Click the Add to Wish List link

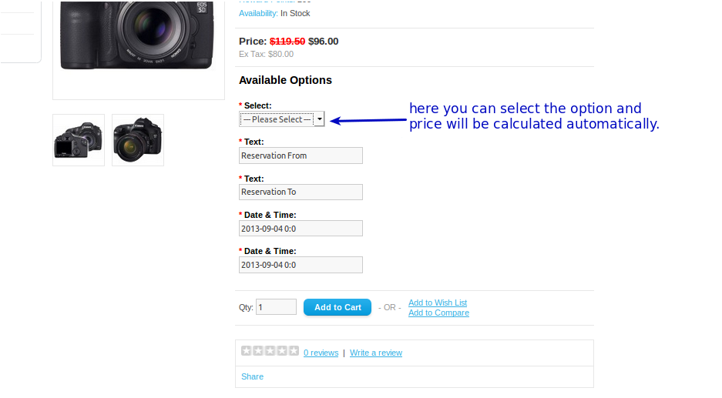click(438, 303)
